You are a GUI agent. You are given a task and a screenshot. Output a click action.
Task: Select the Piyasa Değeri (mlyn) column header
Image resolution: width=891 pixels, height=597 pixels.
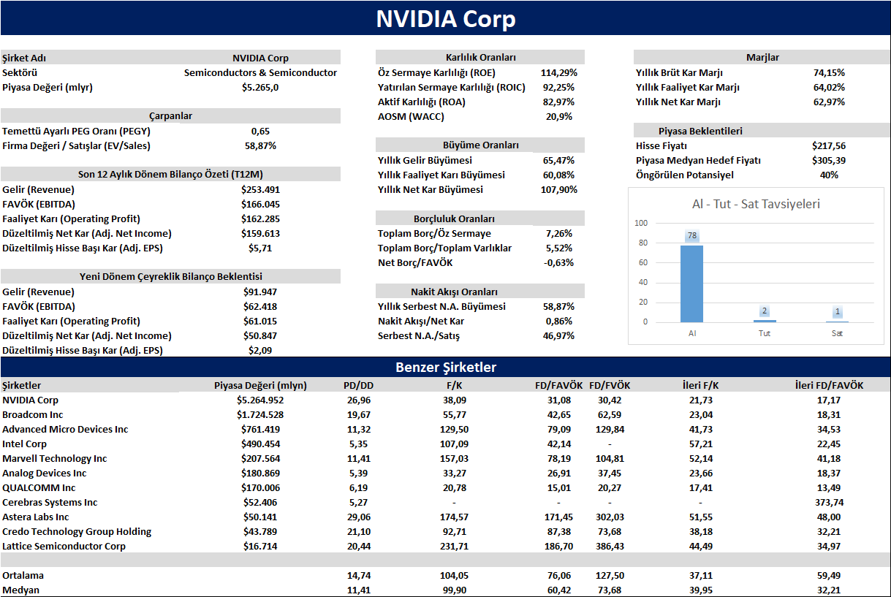click(x=260, y=385)
